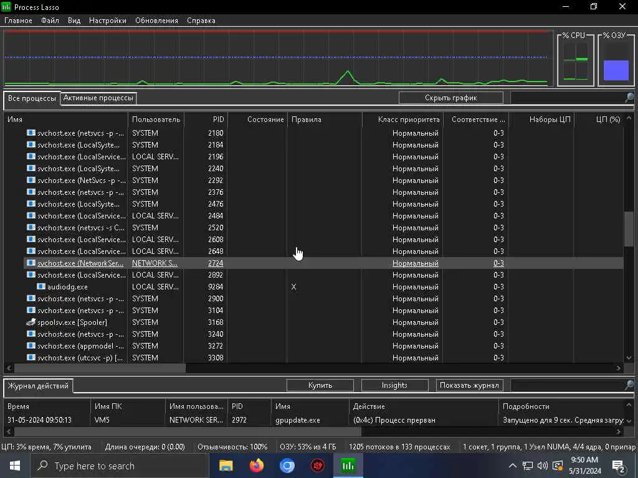Open the Вид menu
Viewport: 638px width, 478px height.
click(74, 21)
